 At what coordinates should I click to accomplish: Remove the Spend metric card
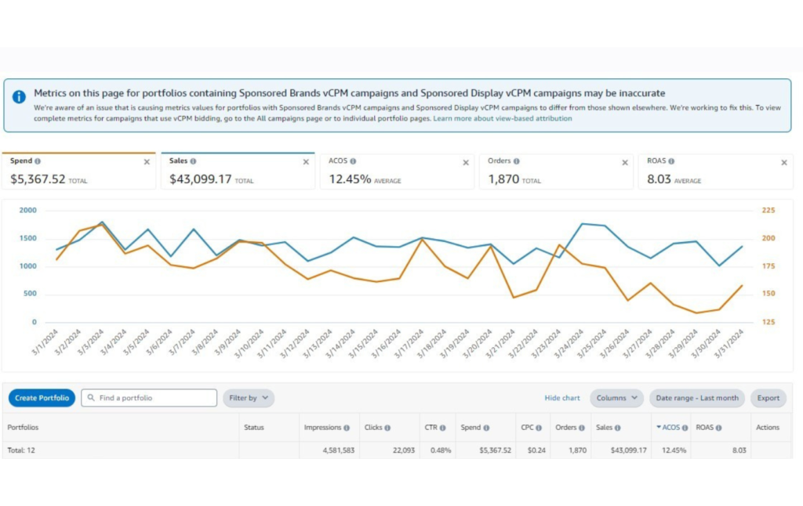pyautogui.click(x=147, y=162)
